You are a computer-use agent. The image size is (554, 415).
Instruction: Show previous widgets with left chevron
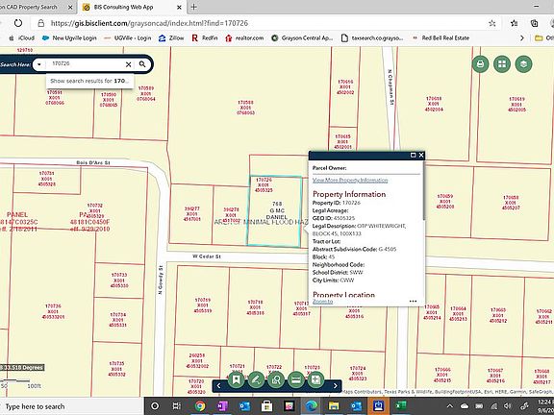[x=218, y=386]
